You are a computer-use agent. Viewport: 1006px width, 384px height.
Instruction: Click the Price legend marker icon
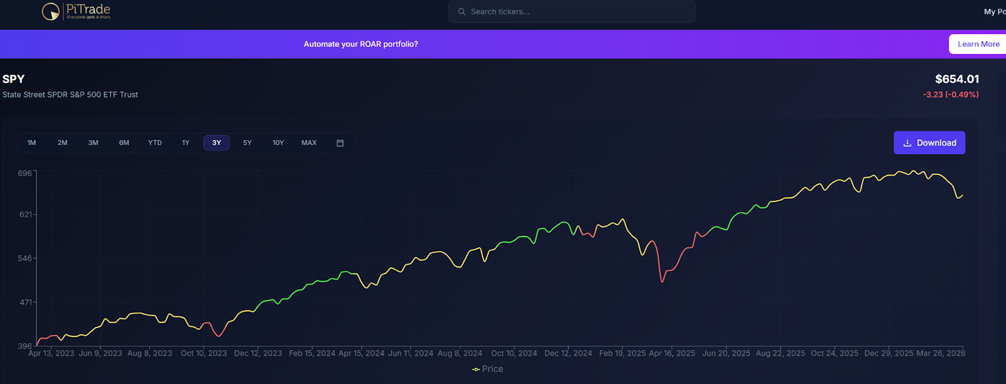[476, 370]
